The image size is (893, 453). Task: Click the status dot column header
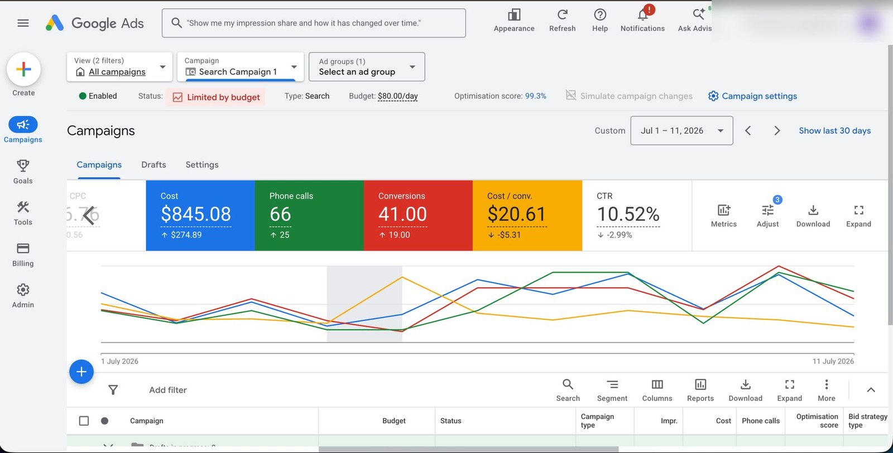(104, 421)
